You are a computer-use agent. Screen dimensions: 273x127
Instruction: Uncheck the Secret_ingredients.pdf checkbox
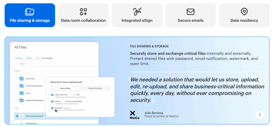(17, 116)
